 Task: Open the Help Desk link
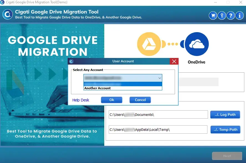tap(81, 100)
